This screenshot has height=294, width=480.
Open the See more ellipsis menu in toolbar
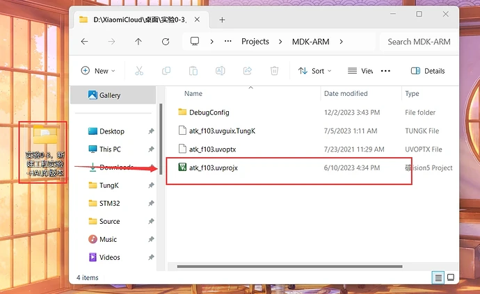point(385,71)
